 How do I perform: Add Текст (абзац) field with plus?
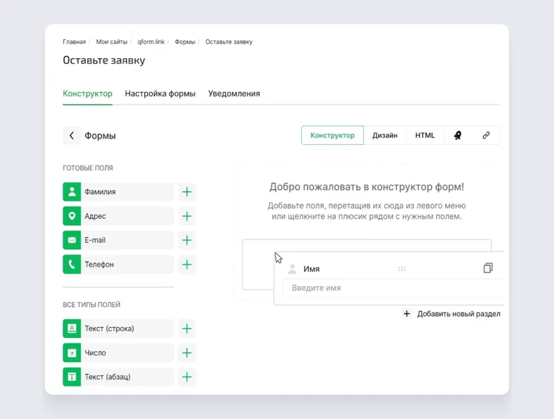tap(187, 377)
